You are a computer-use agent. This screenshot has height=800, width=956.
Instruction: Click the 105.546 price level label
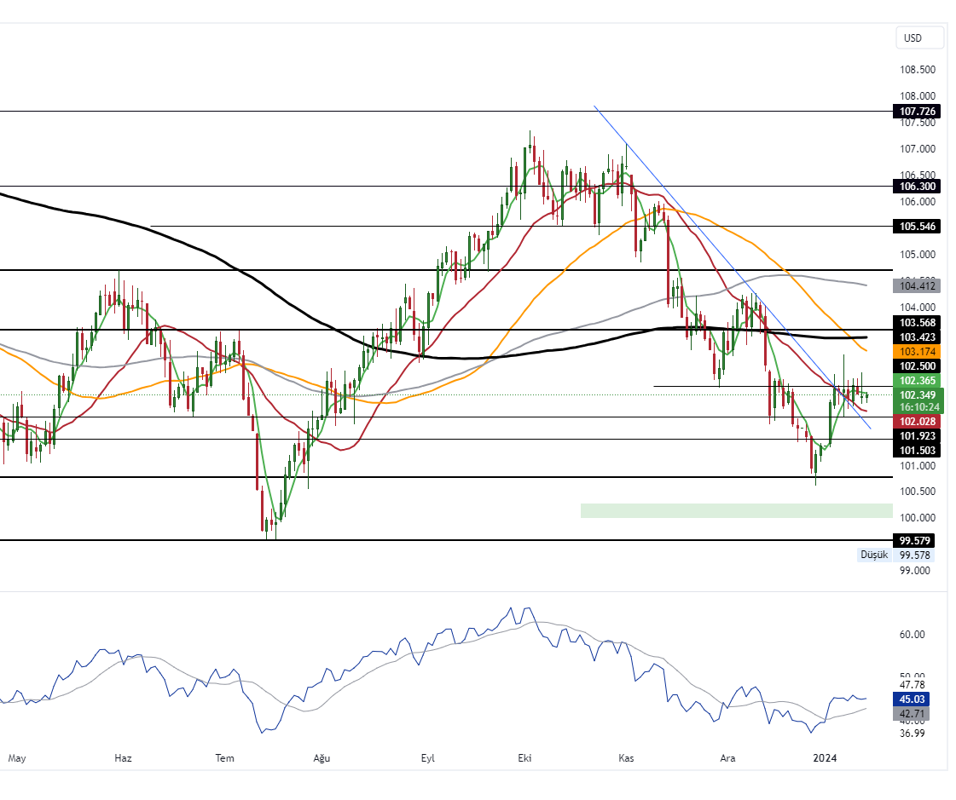[x=915, y=226]
